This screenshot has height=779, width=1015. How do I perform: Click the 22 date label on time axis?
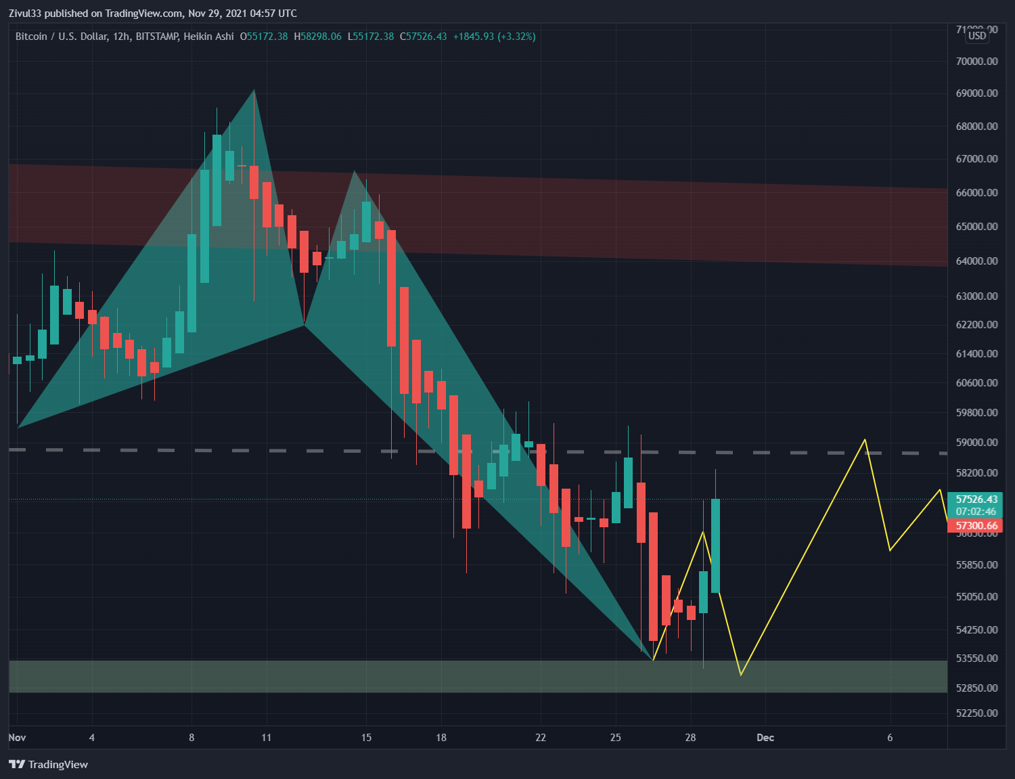click(541, 738)
